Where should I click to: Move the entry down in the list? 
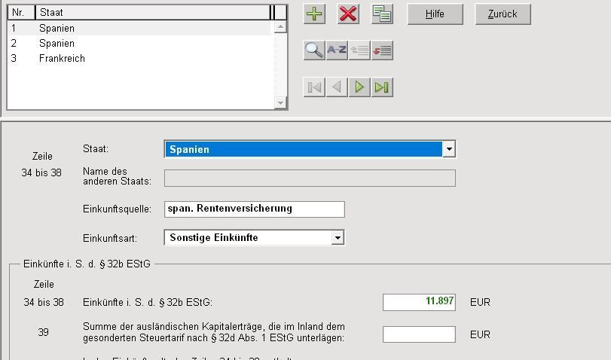[x=382, y=50]
